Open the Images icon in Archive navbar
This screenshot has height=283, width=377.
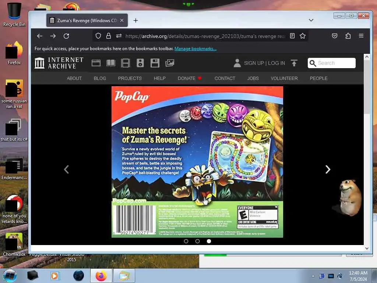point(170,63)
